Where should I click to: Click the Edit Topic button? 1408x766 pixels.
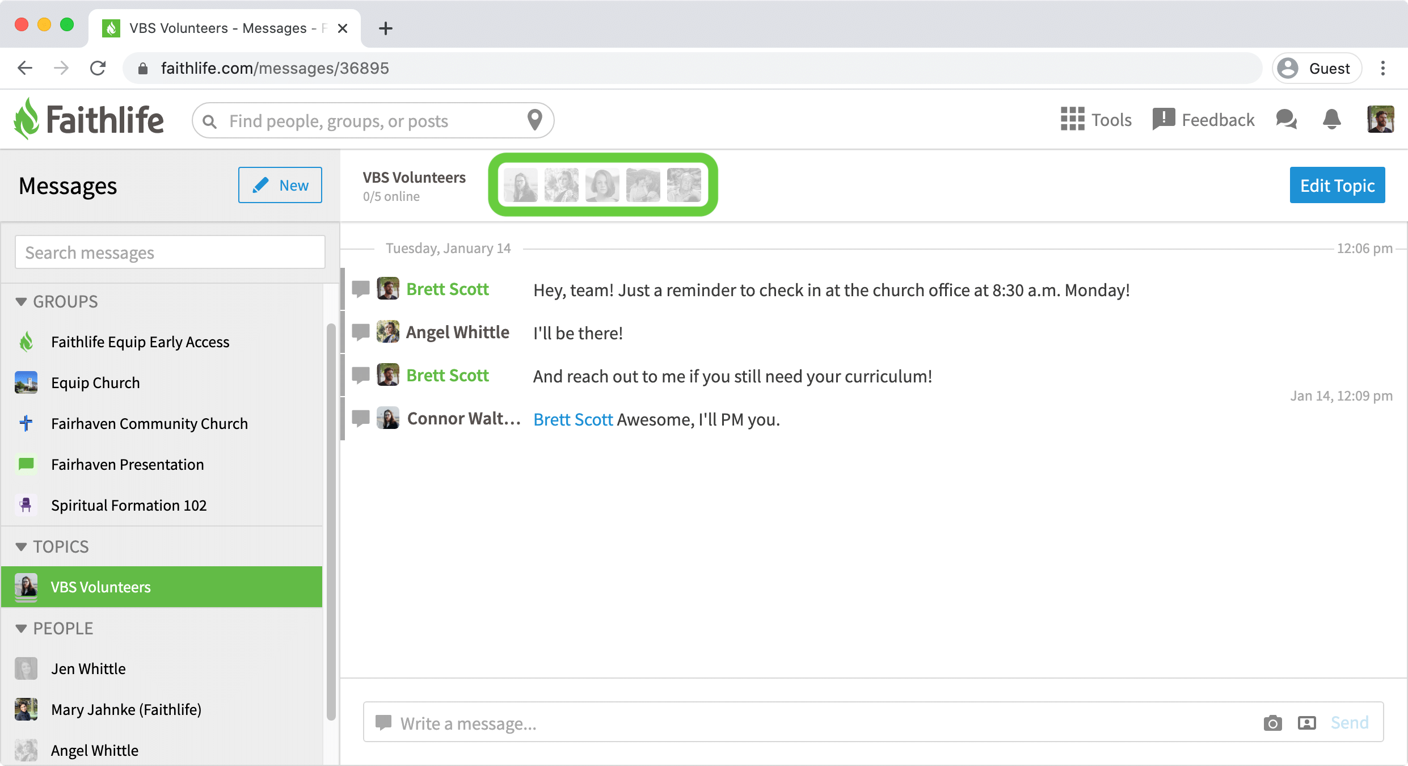(1337, 185)
